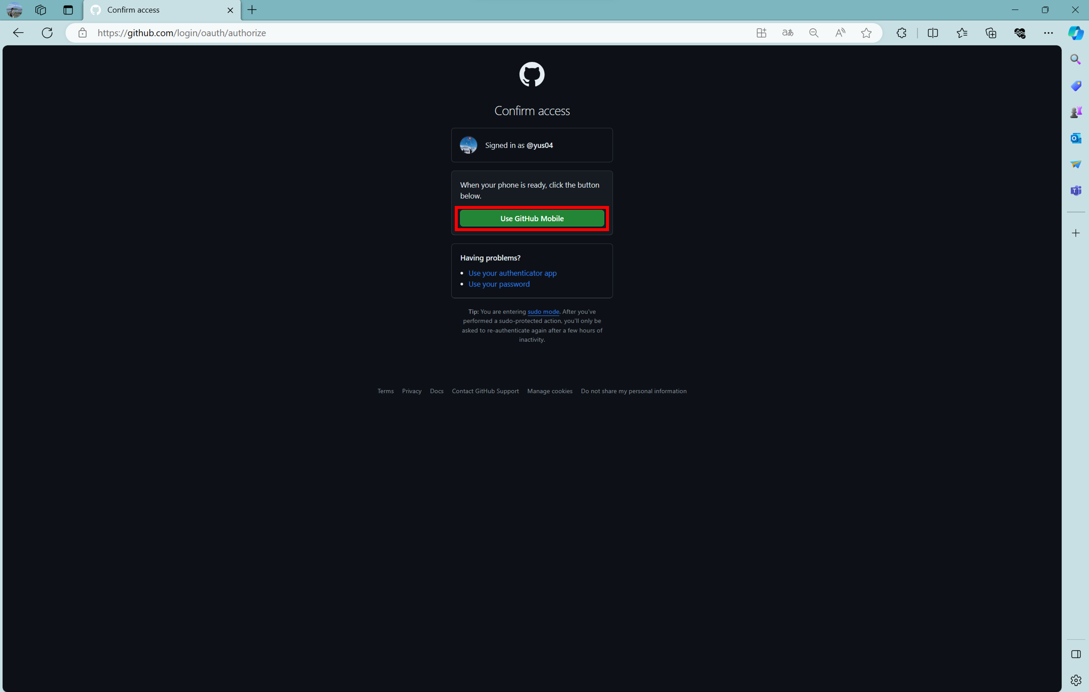Open Collections
The height and width of the screenshot is (692, 1089).
[991, 33]
